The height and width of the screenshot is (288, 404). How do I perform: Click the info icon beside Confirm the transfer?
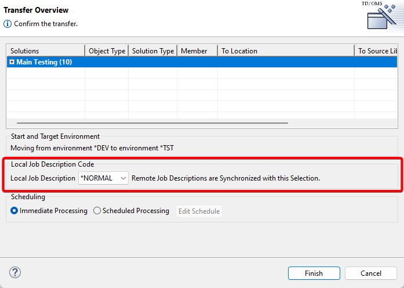[x=7, y=24]
